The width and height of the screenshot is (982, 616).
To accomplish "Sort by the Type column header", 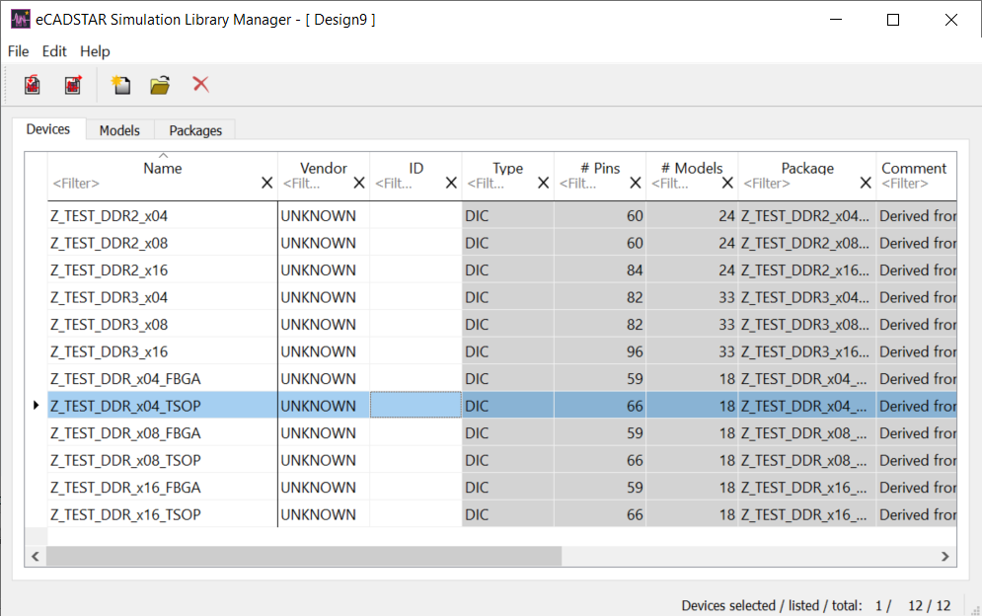I will 508,168.
